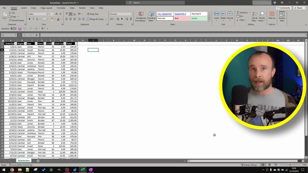Click the Borders icon
This screenshot has height=173, width=308.
(44, 19)
